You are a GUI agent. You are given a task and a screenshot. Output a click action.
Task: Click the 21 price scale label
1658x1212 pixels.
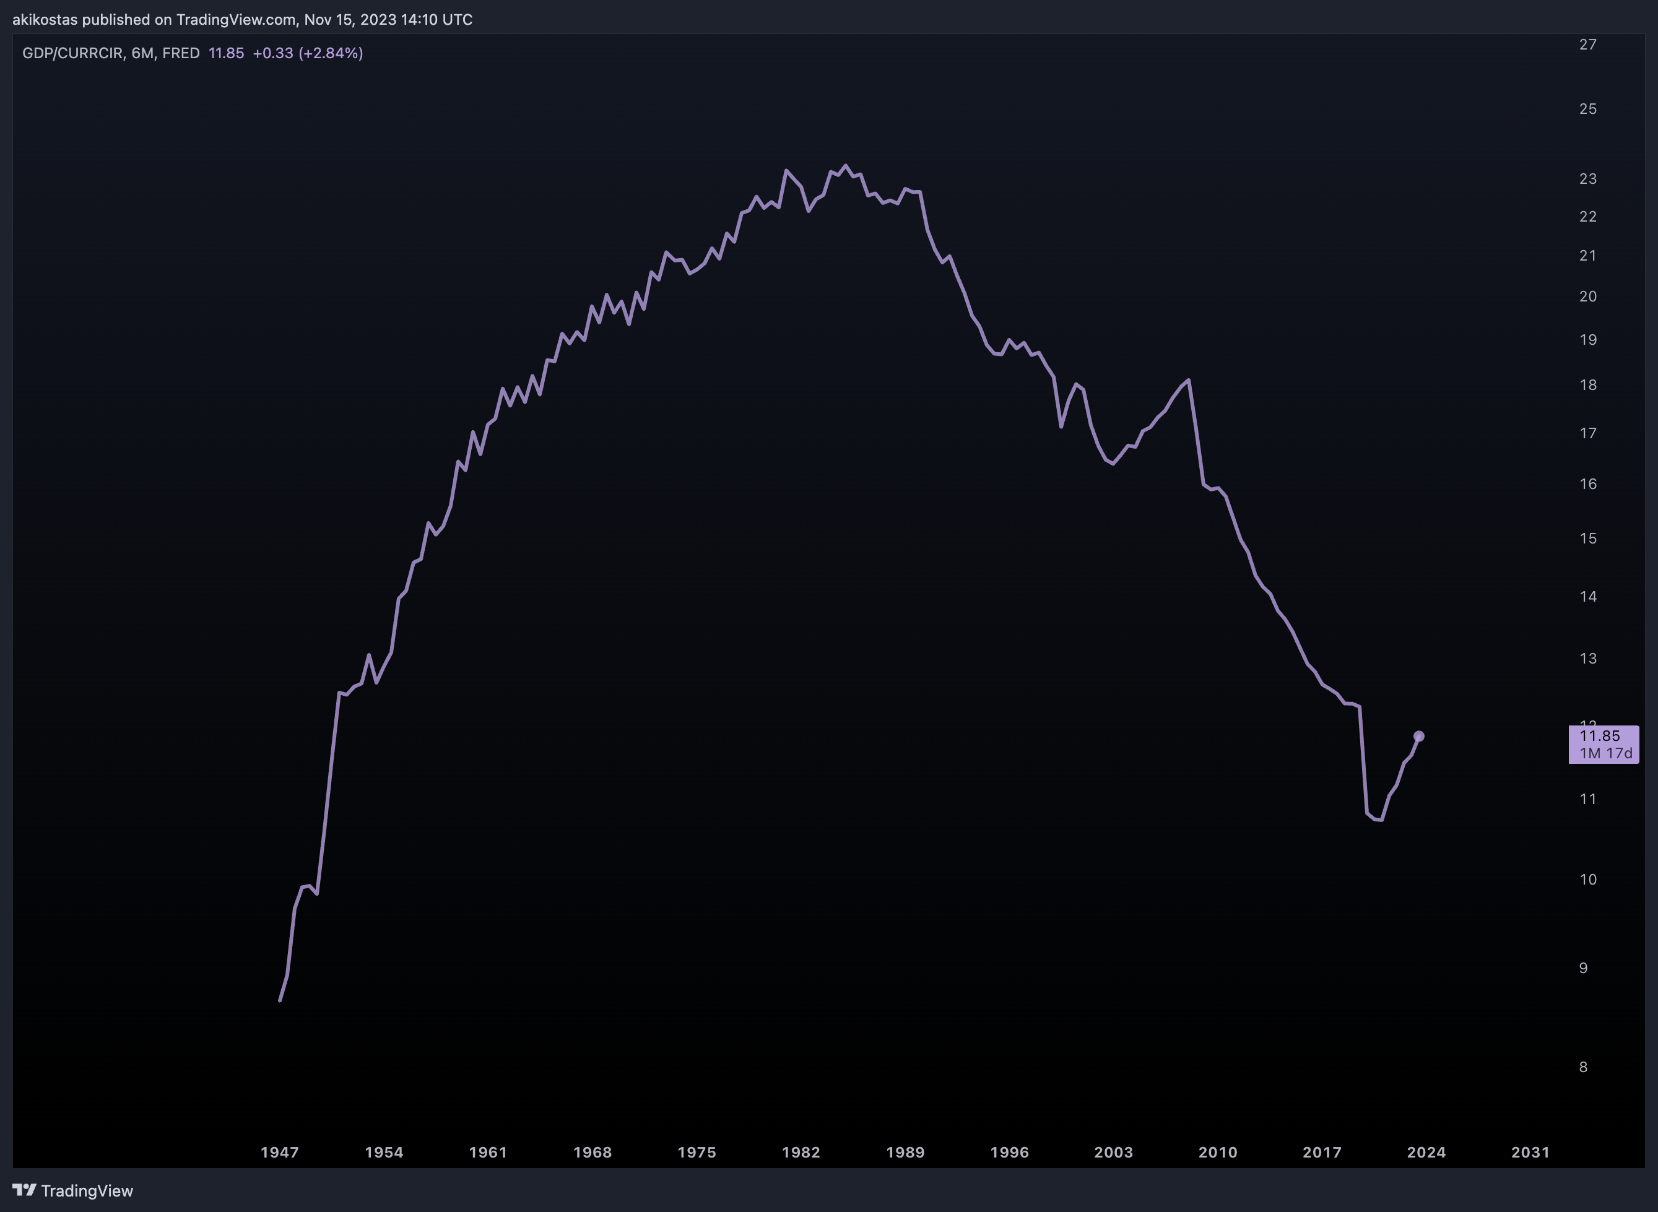pos(1588,255)
